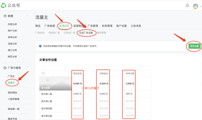
Task: Open 流量主 in the sidebar
Action: [11, 83]
